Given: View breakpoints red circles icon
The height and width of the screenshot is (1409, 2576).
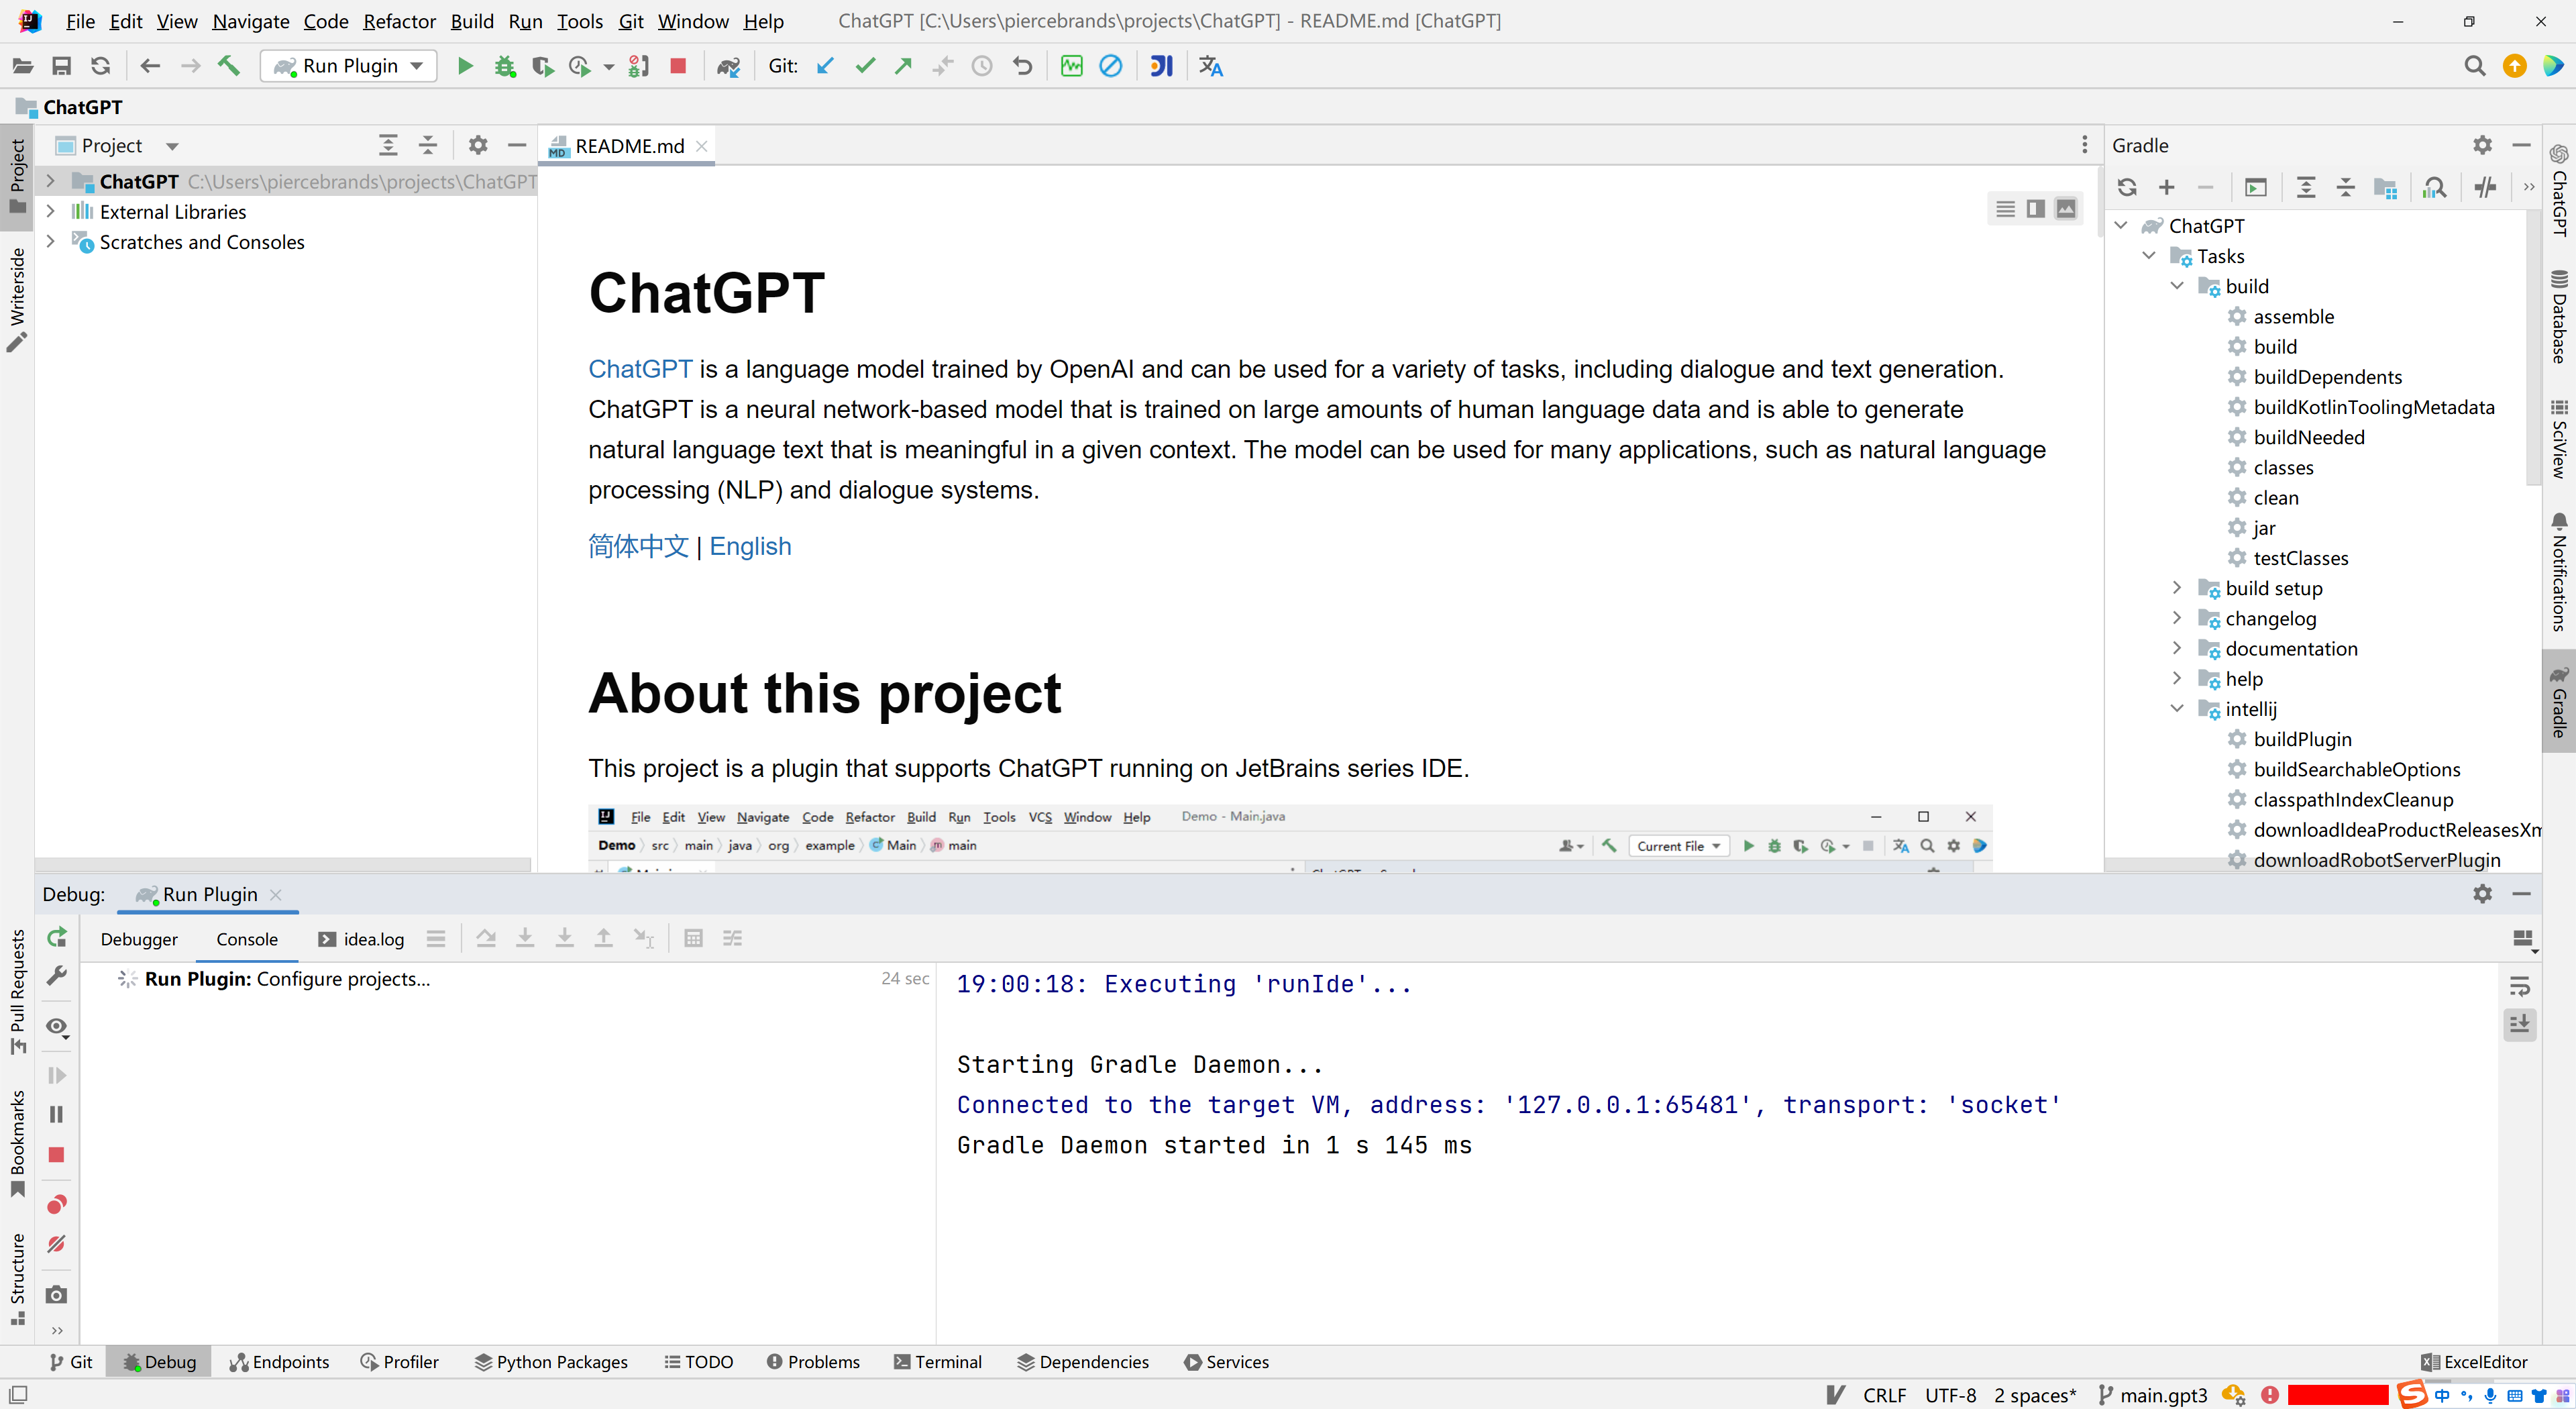Looking at the screenshot, I should tap(57, 1204).
